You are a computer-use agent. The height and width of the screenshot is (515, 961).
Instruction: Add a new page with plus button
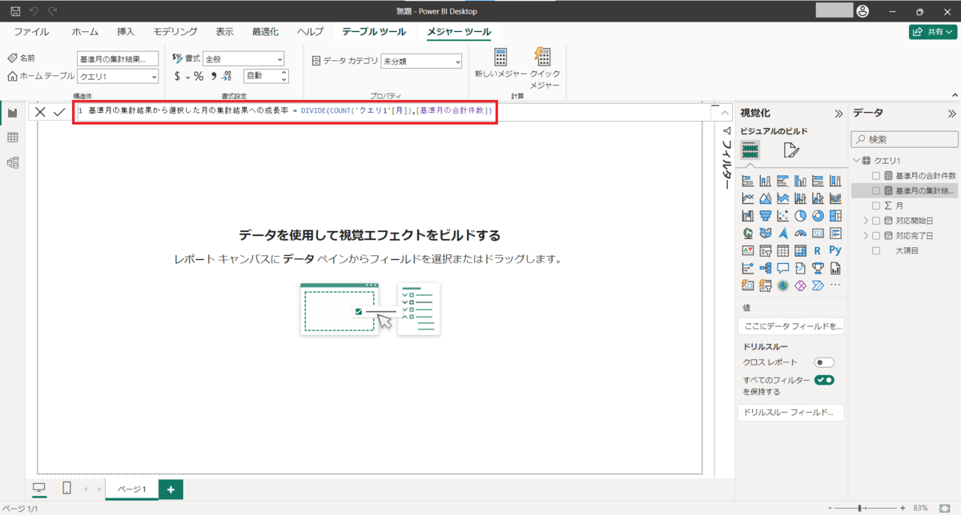[x=170, y=489]
